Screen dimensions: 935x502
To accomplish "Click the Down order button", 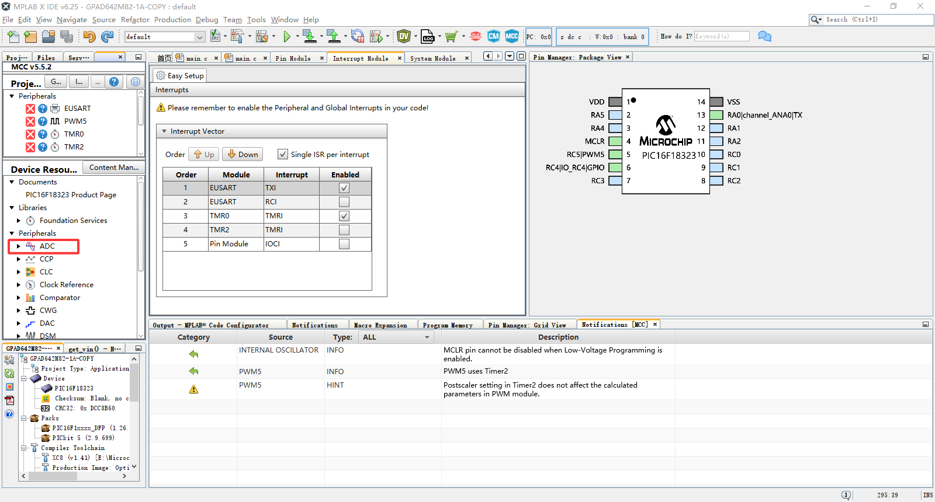I will click(x=243, y=154).
